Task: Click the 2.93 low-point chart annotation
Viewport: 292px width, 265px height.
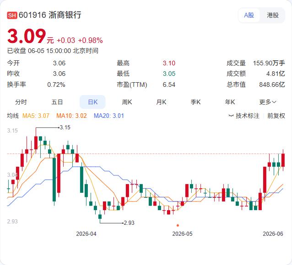Action: (x=129, y=223)
